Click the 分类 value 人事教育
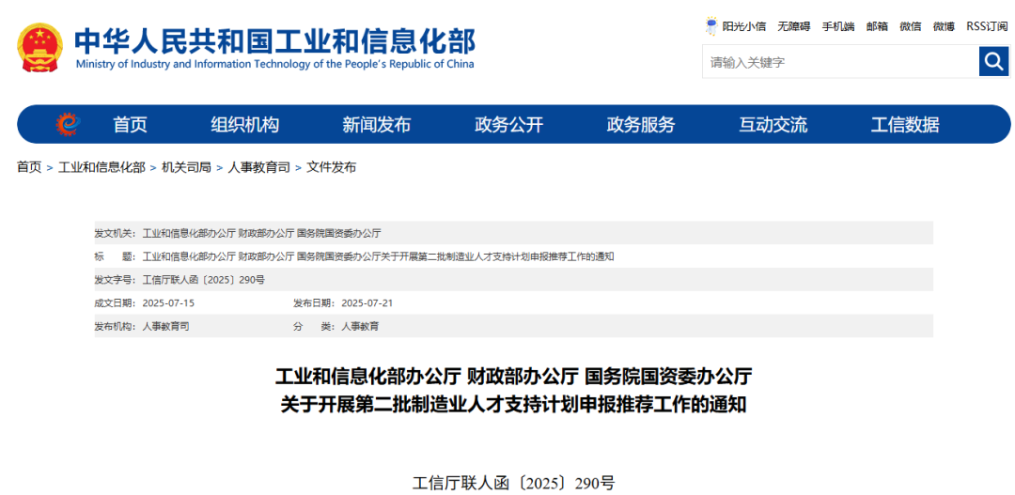 (360, 327)
